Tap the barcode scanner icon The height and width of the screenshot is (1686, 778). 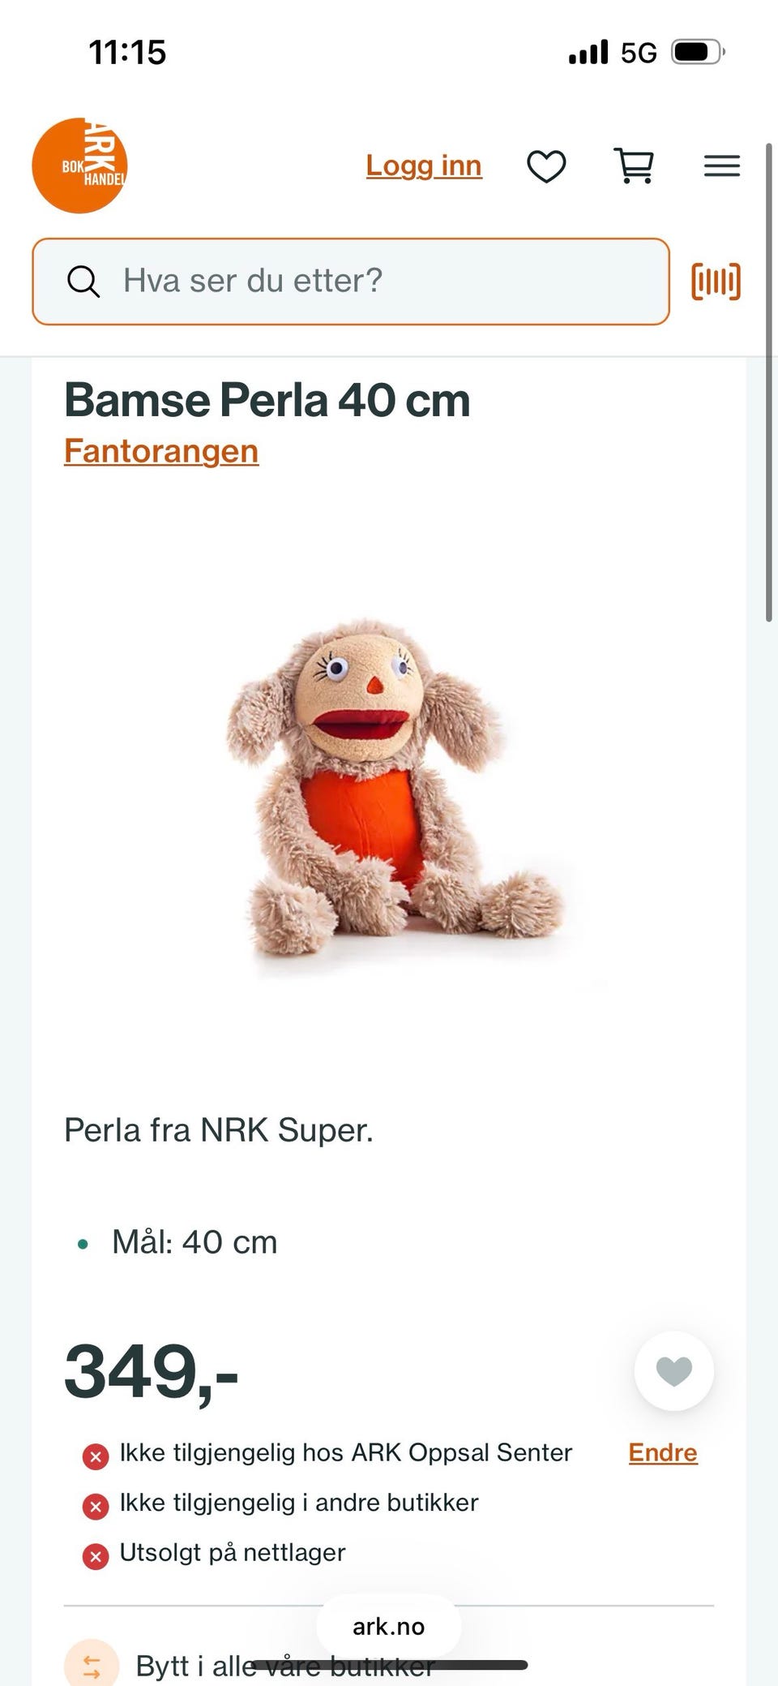point(716,282)
